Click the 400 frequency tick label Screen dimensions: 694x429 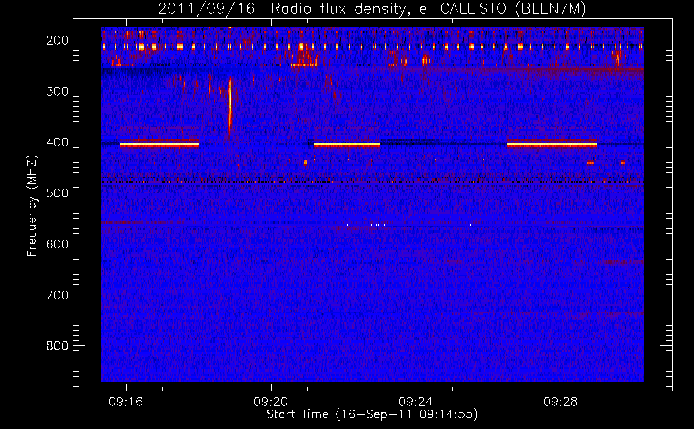(x=57, y=142)
